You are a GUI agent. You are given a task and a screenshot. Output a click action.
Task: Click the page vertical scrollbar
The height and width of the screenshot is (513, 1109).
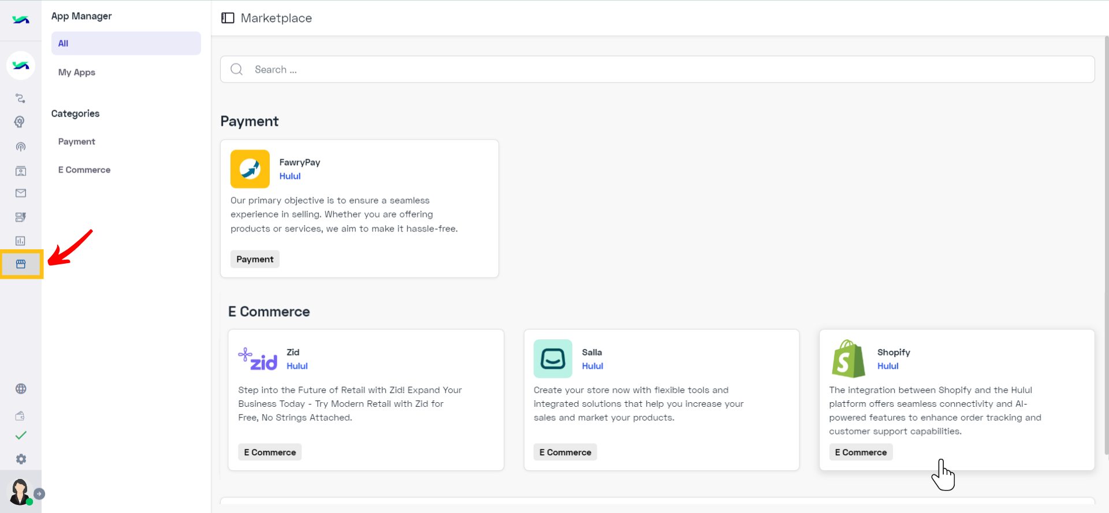click(1106, 245)
